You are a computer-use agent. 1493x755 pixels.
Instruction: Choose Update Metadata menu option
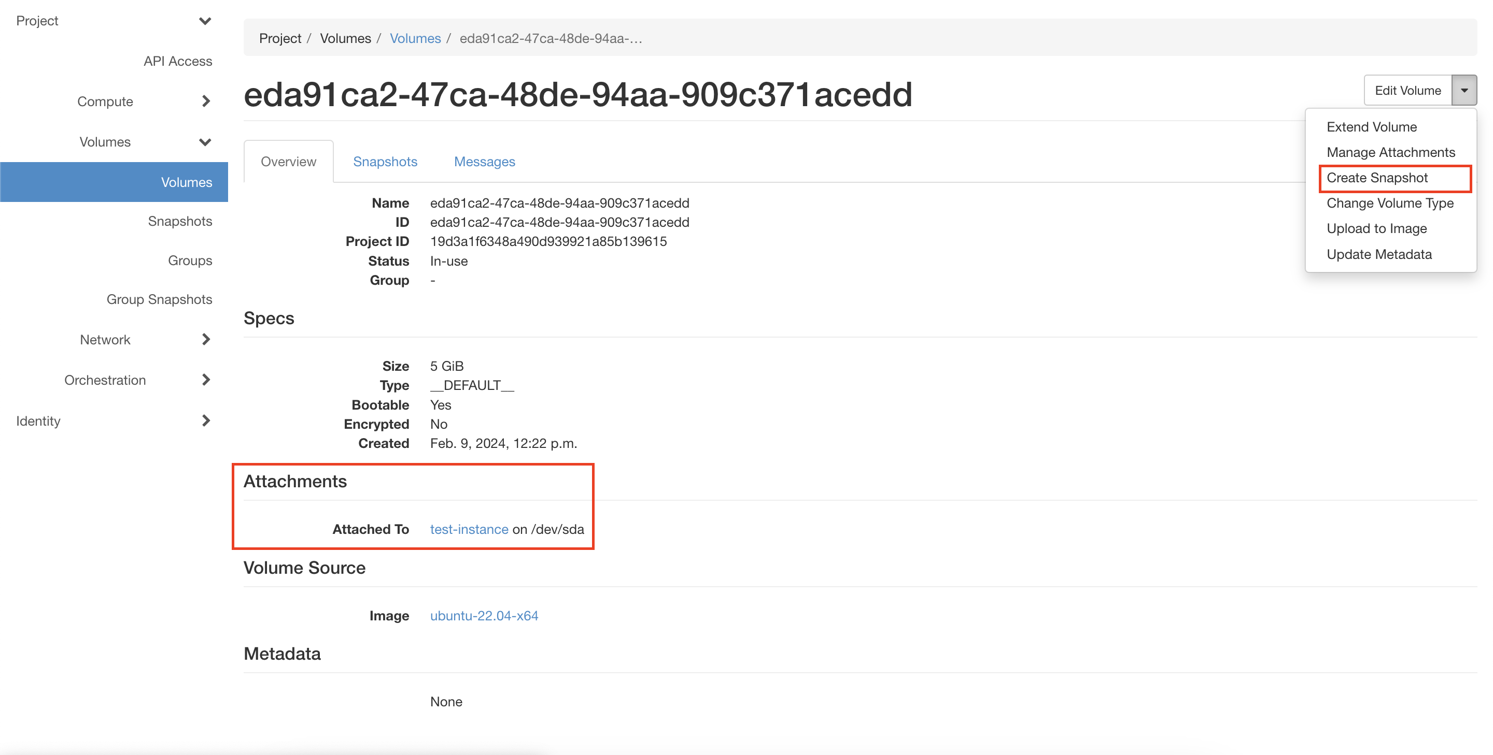coord(1379,254)
